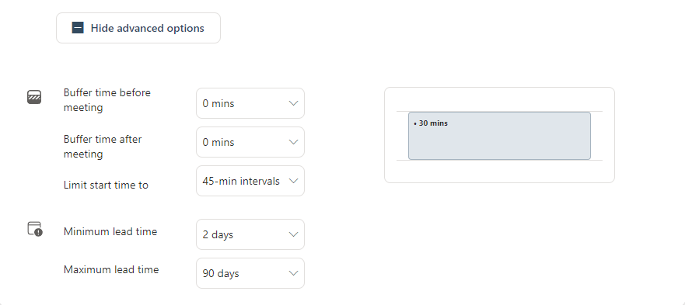Click the buffer time striped icon
The height and width of the screenshot is (305, 685).
coord(34,97)
